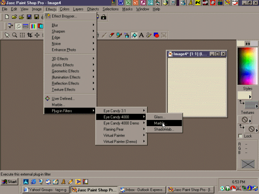Screen dimensions: 259x194
Task: Expand the Eye Candy 3.1 submenu
Action: 121,111
